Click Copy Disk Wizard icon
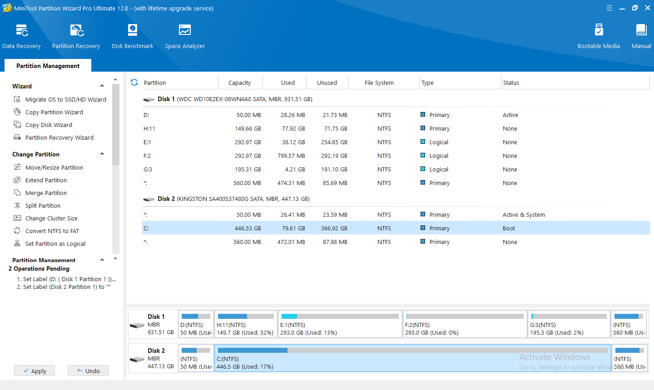This screenshot has width=654, height=390. tap(17, 125)
